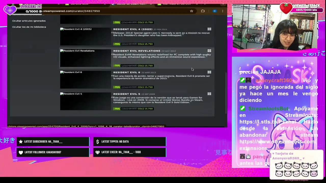
Task: Click -75% discount badge for Resident Evil 6
Action: click(x=117, y=87)
